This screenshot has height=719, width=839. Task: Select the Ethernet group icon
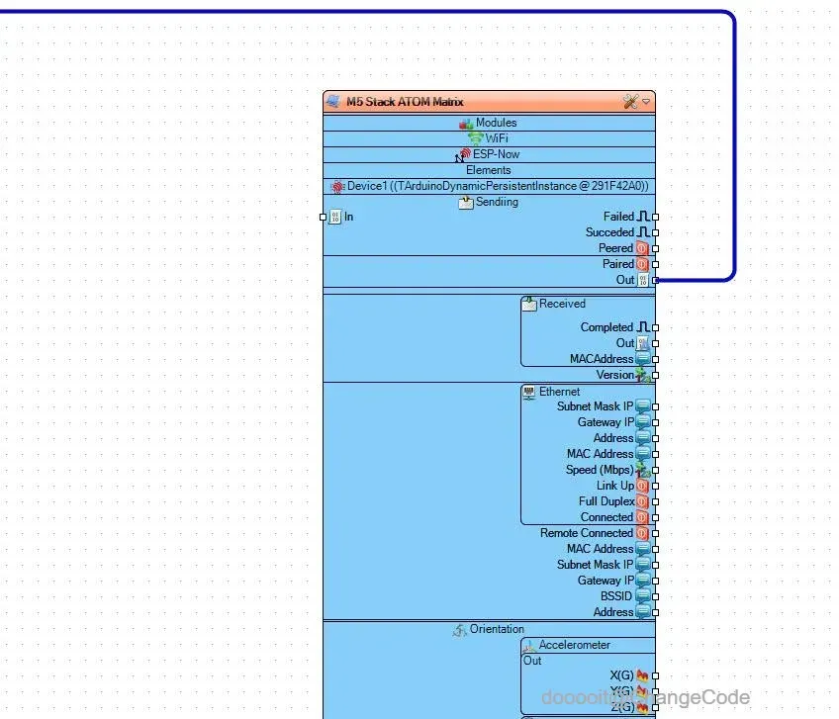(529, 392)
